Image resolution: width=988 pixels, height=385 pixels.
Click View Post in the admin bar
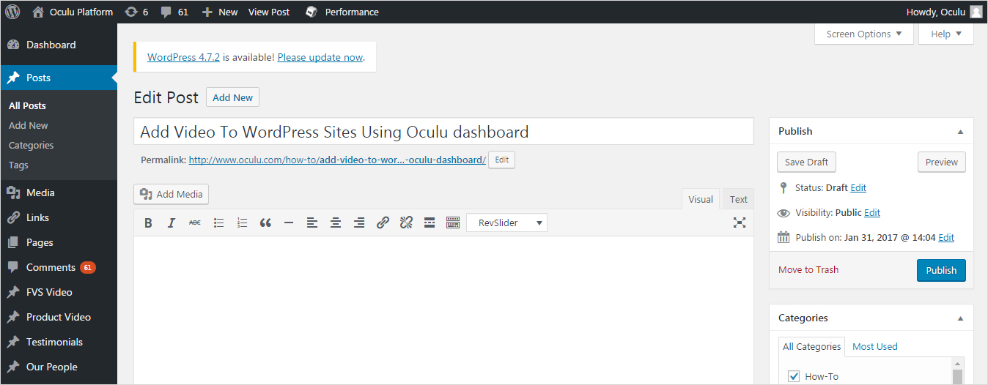coord(269,12)
